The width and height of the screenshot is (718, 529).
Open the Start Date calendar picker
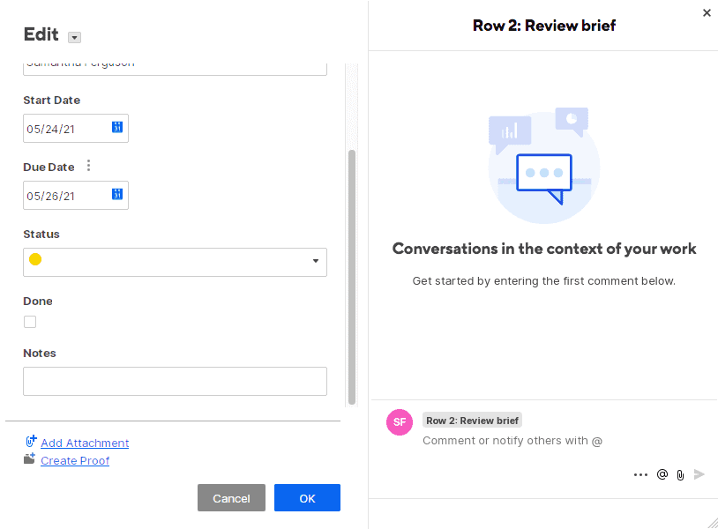click(117, 128)
